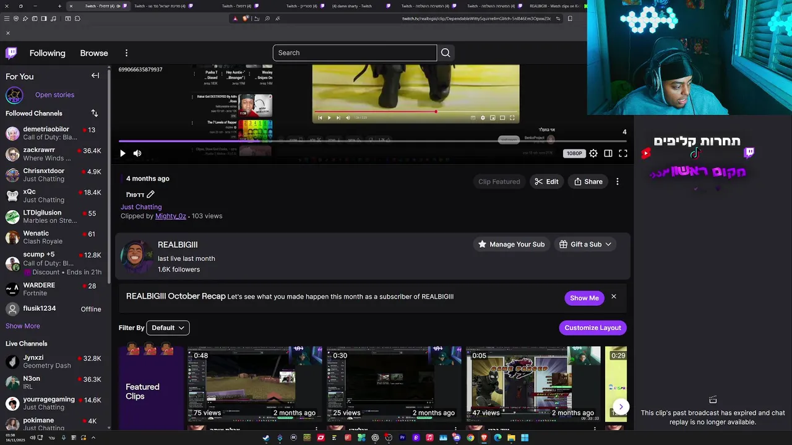Open the WARDERE Fortnite channel

coord(54,289)
